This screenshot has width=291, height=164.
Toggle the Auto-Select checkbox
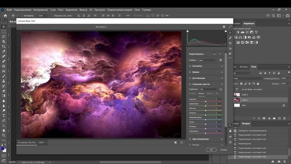[22, 16]
